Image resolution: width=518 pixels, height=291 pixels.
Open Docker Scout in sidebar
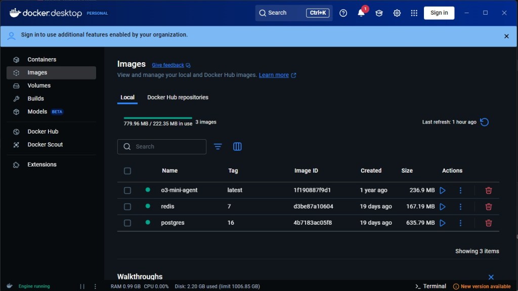point(51,145)
